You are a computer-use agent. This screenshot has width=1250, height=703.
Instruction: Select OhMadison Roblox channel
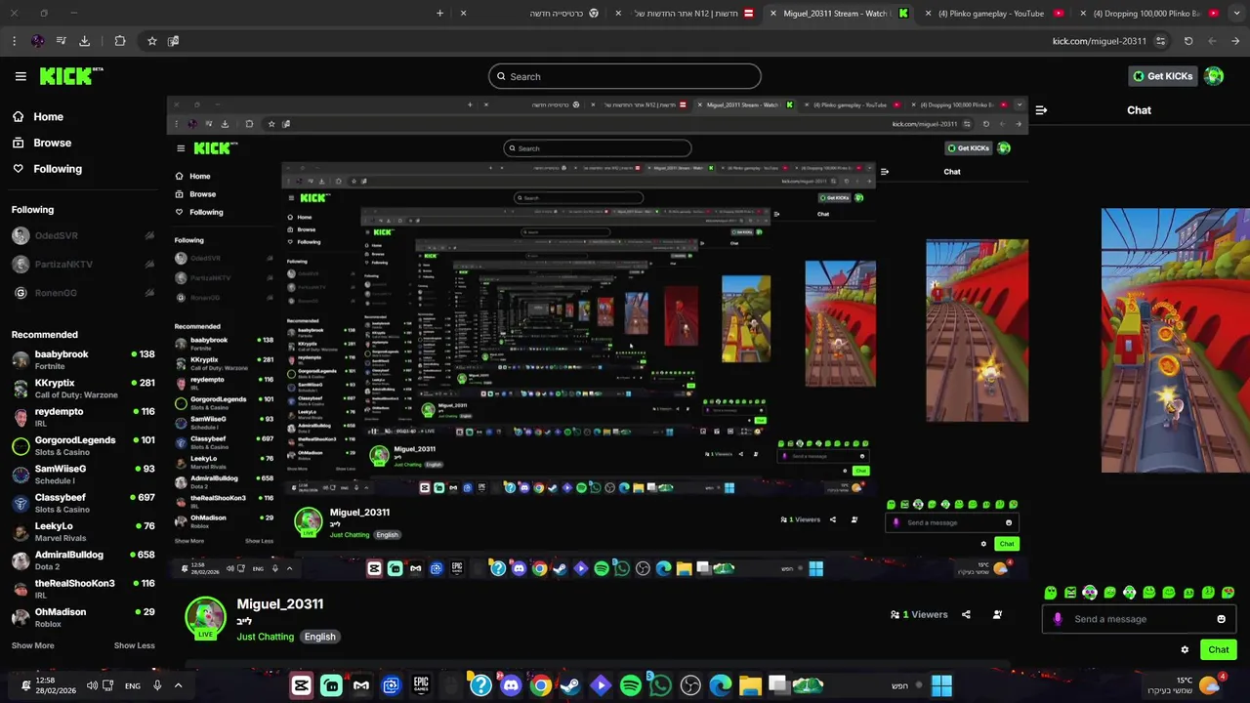point(83,617)
